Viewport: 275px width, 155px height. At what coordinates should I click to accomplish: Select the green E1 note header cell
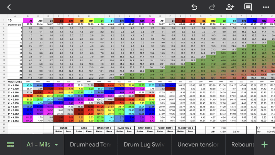[x=102, y=21]
